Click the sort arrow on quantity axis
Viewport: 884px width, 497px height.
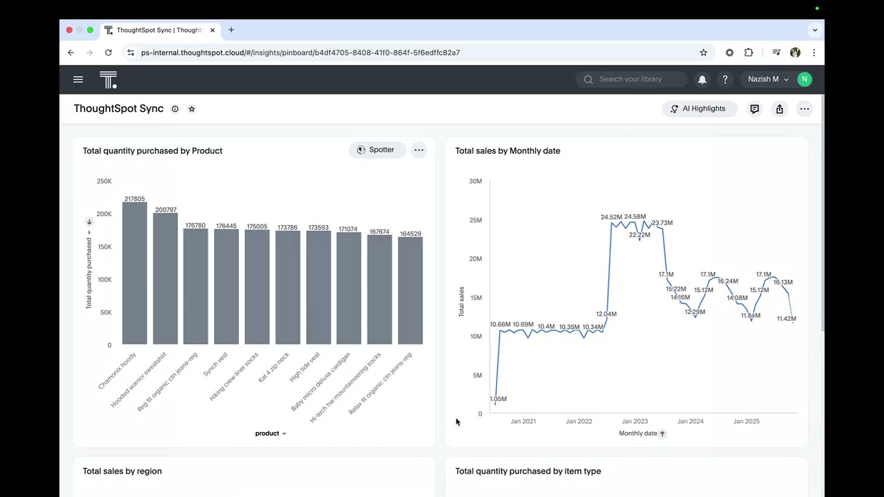[x=89, y=222]
